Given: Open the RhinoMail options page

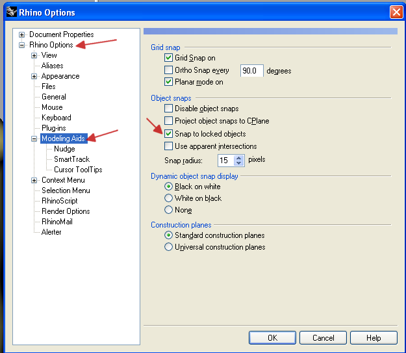Looking at the screenshot, I should [57, 222].
